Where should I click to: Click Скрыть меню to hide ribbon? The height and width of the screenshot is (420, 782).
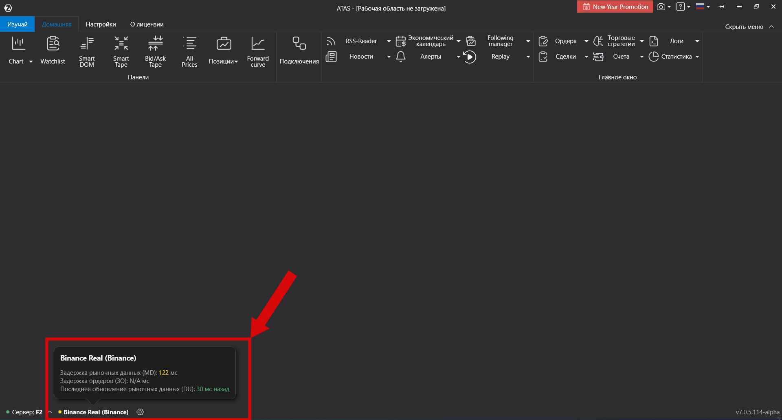[749, 26]
